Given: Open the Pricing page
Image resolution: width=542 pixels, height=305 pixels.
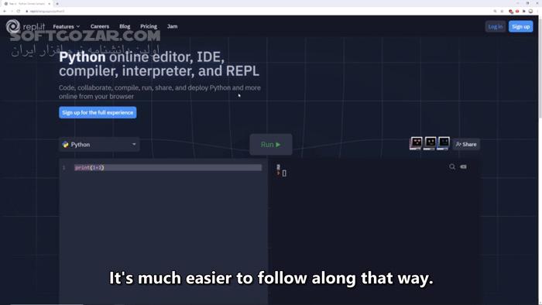Looking at the screenshot, I should tap(149, 26).
